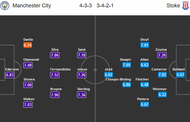Select Wimmer's 6.32 rating badge
190x122 pixels.
[162, 95]
